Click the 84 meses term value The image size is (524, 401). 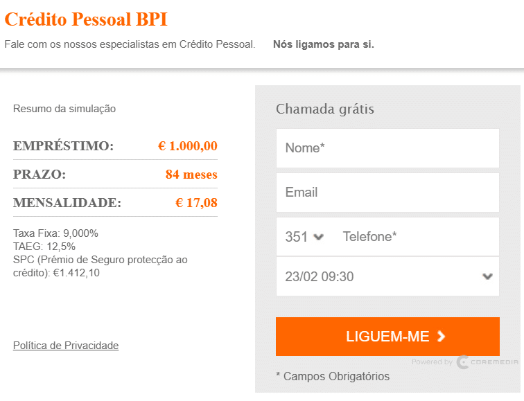coord(191,175)
